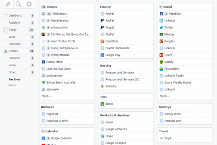The width and height of the screenshot is (217, 145).
Task: Open the settings gear icon
Action: 29,4
